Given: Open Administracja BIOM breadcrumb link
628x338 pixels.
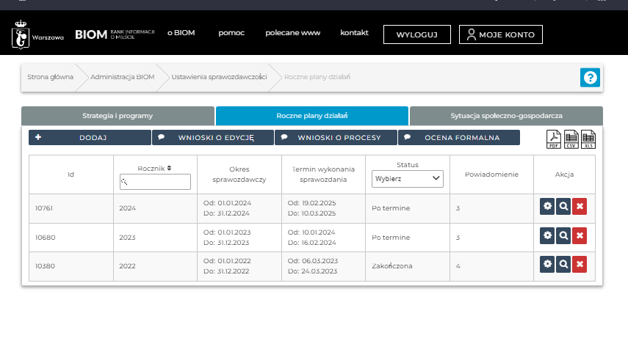Looking at the screenshot, I should pyautogui.click(x=122, y=77).
